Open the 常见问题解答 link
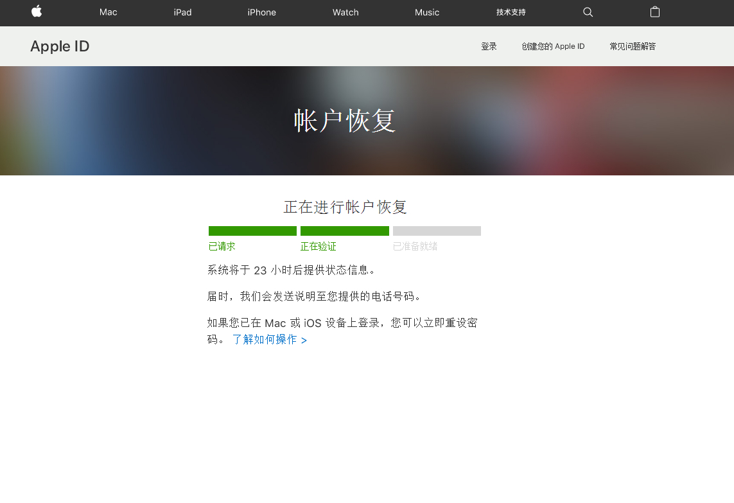The image size is (734, 503). click(633, 46)
